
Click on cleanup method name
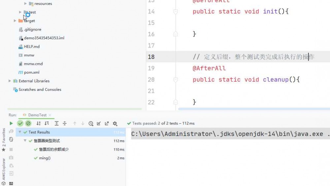pos(276,80)
